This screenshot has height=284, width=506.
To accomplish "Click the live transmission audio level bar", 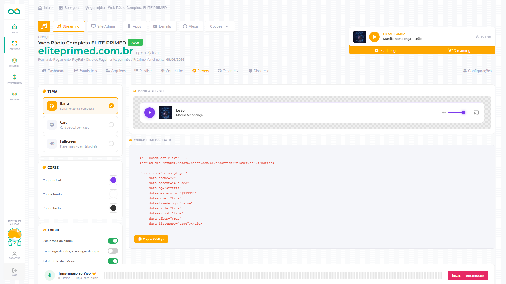I will (273, 275).
